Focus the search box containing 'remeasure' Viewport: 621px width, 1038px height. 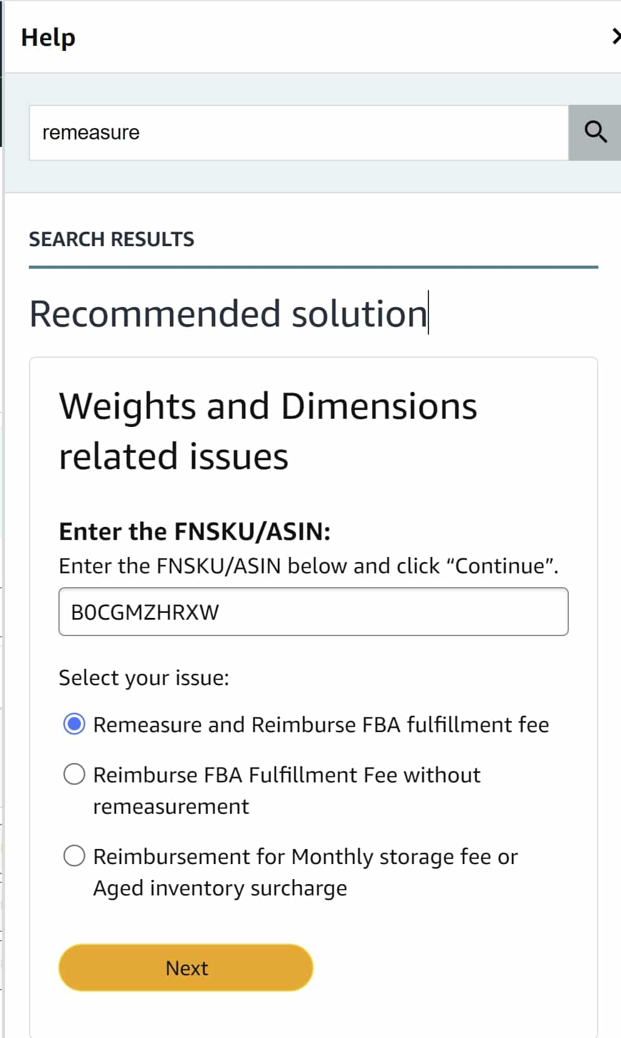point(299,132)
